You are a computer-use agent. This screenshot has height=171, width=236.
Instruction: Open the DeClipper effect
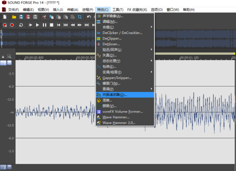[125, 39]
